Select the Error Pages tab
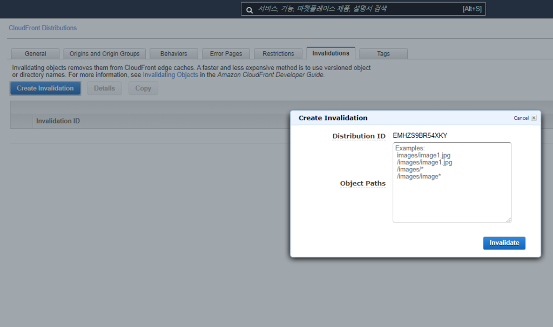The height and width of the screenshot is (327, 553). 226,54
